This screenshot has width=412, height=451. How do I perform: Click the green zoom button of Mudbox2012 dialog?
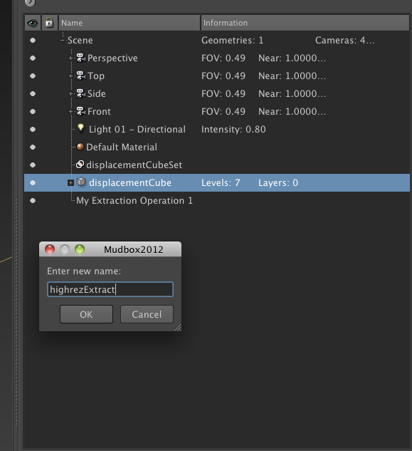pyautogui.click(x=80, y=249)
